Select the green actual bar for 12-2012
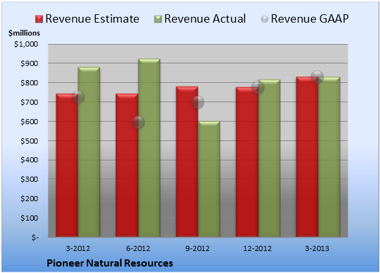The width and height of the screenshot is (380, 273). 269,158
